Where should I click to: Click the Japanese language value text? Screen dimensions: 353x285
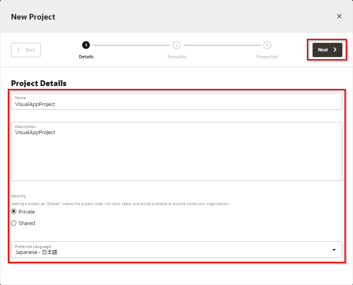[36, 252]
